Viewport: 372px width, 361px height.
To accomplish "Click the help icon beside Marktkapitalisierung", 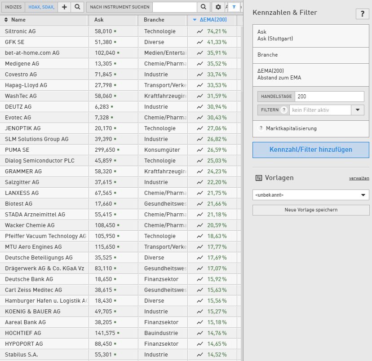I will 261,128.
